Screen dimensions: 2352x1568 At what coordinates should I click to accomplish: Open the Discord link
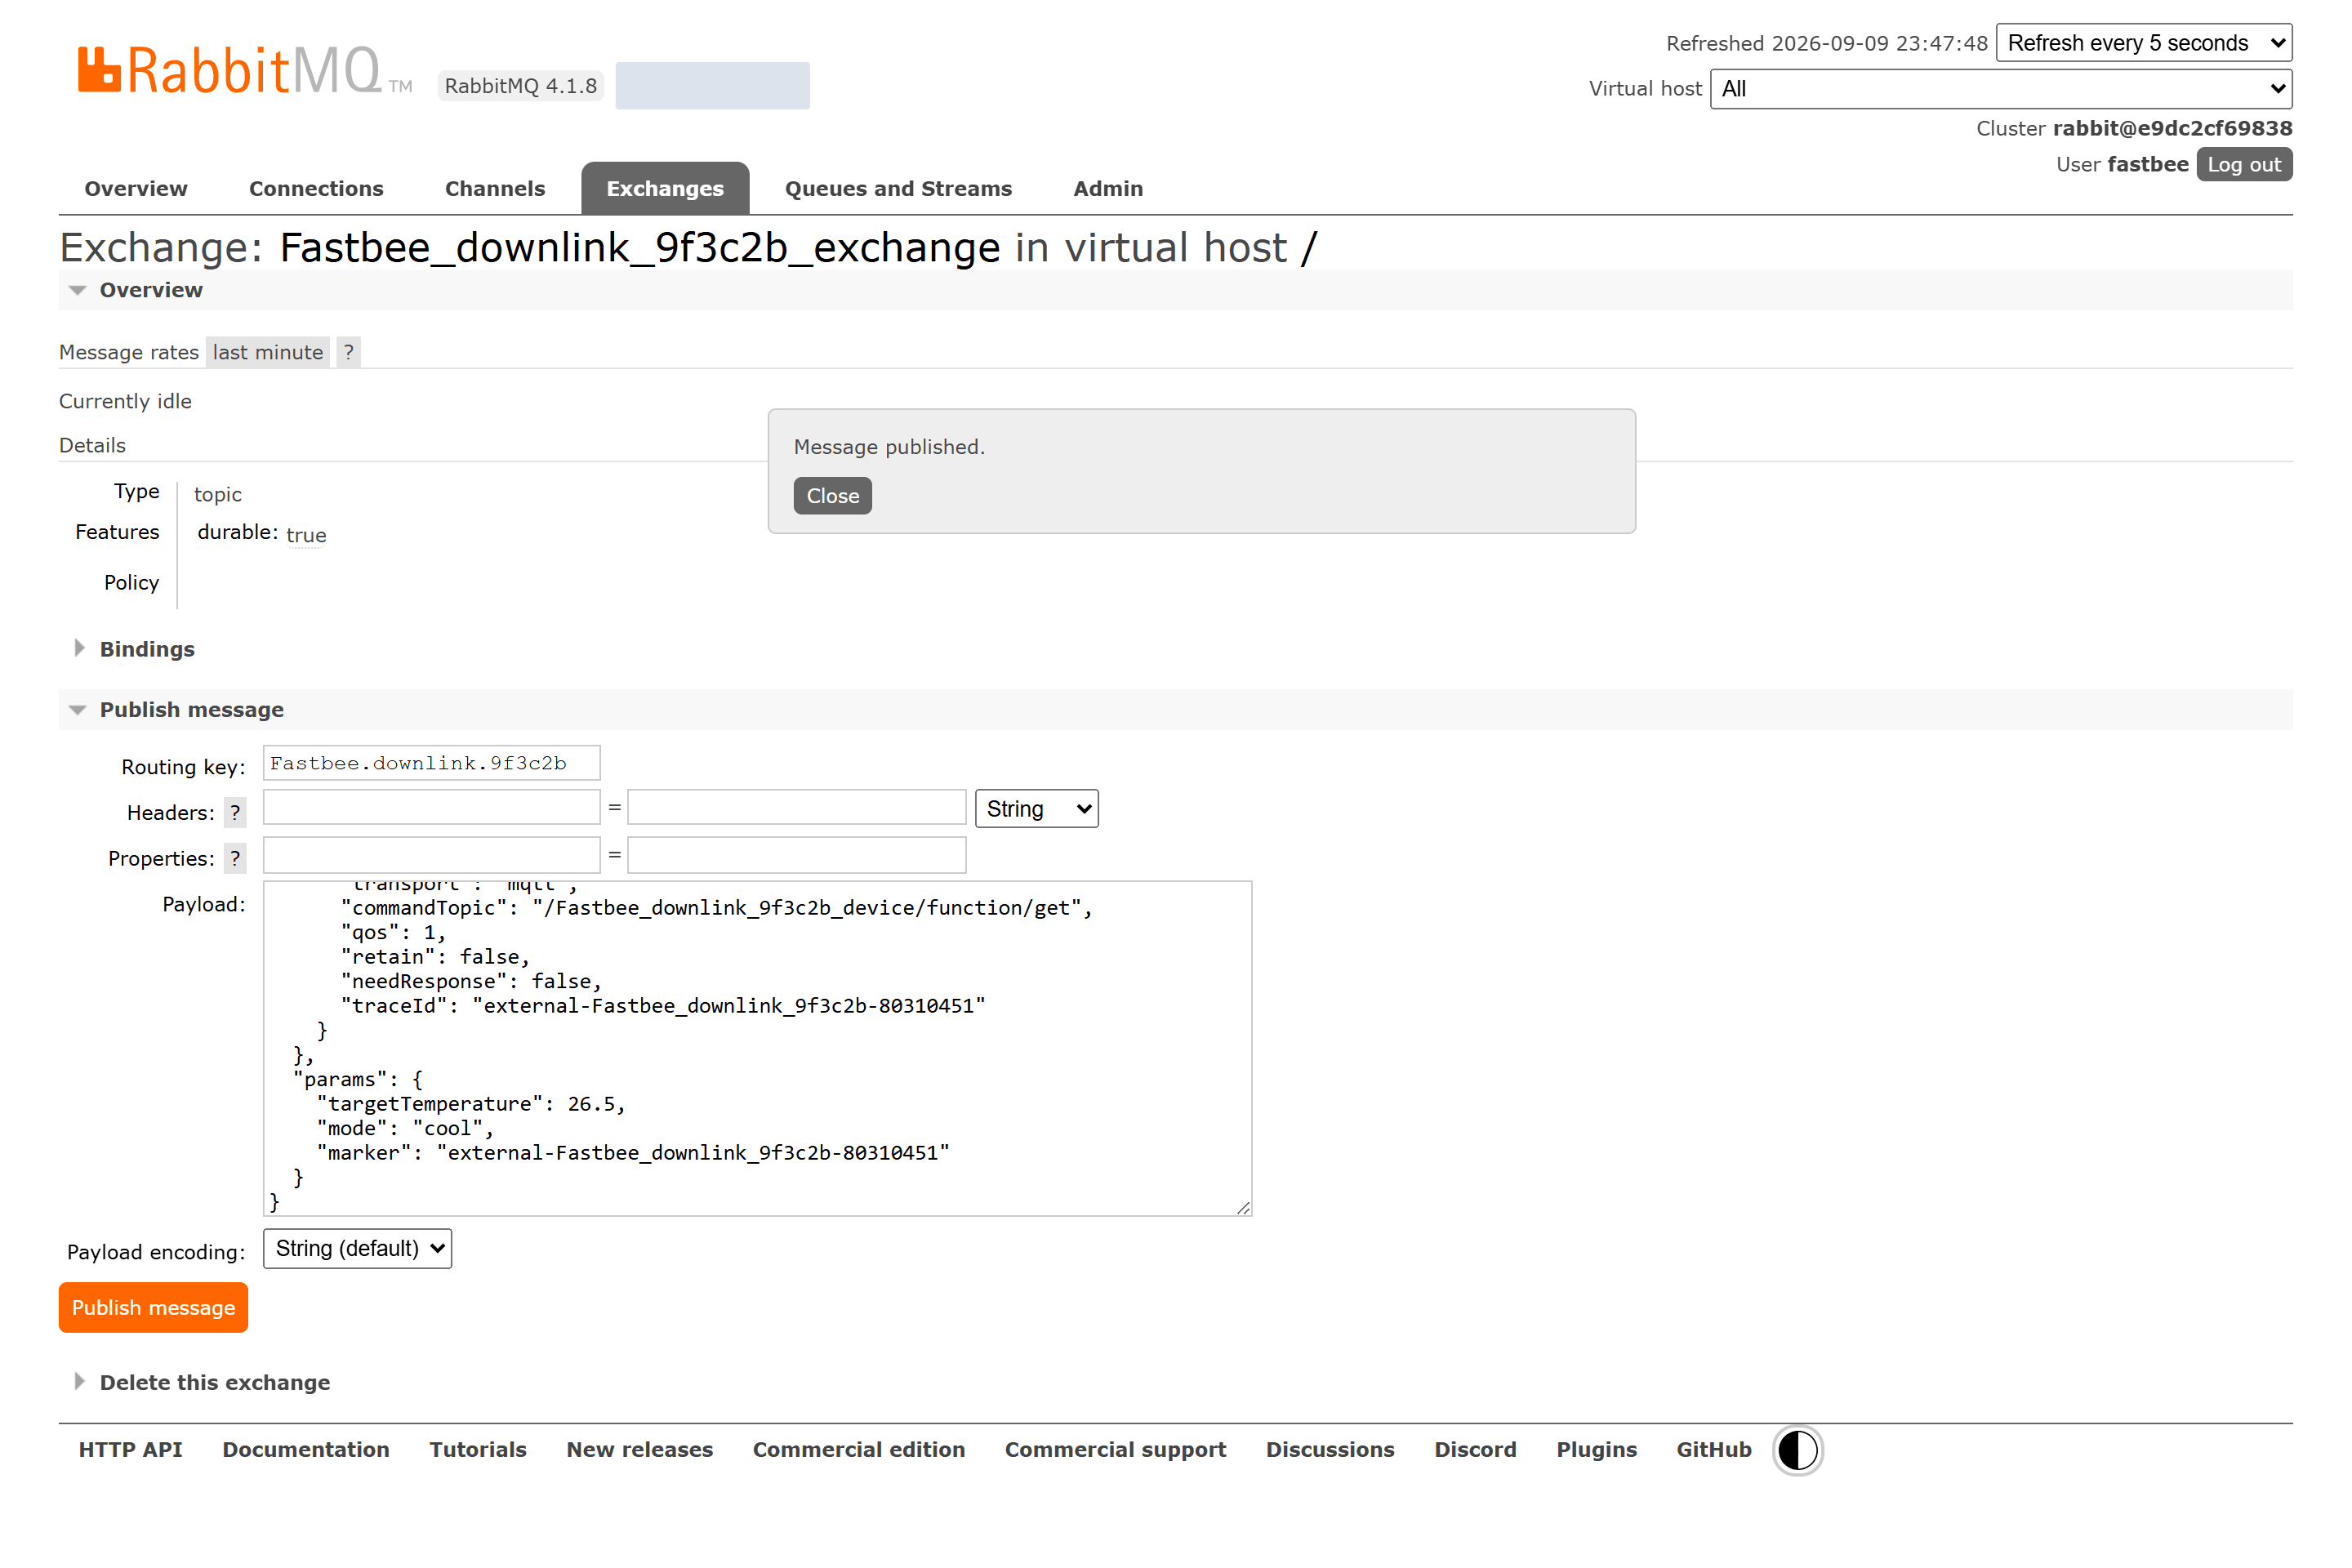coord(1475,1449)
